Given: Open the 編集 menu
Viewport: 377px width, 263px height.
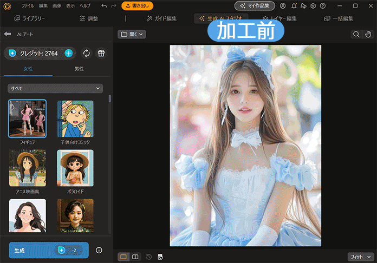Looking at the screenshot, I should pos(43,6).
